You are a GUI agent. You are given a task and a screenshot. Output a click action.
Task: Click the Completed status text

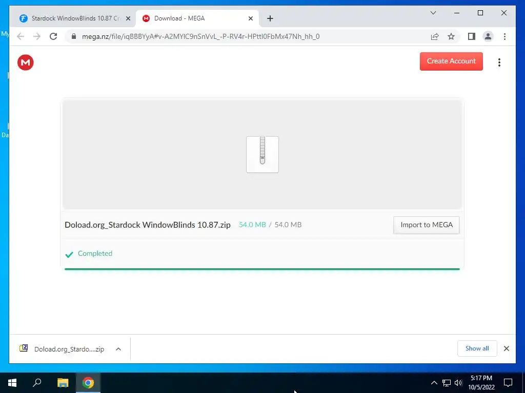pyautogui.click(x=95, y=254)
